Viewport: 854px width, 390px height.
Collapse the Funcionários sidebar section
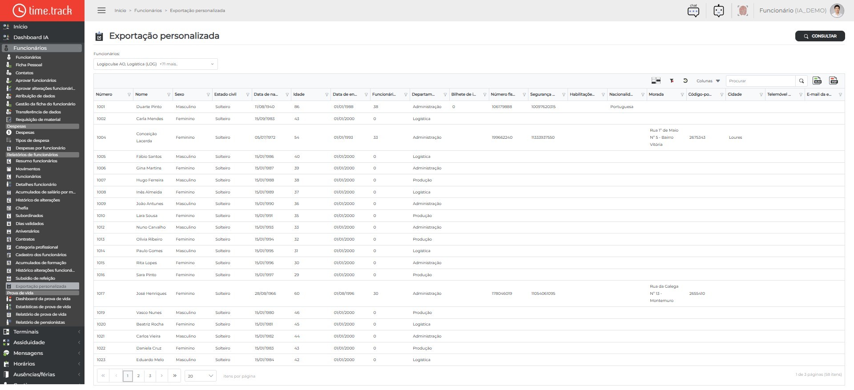42,48
